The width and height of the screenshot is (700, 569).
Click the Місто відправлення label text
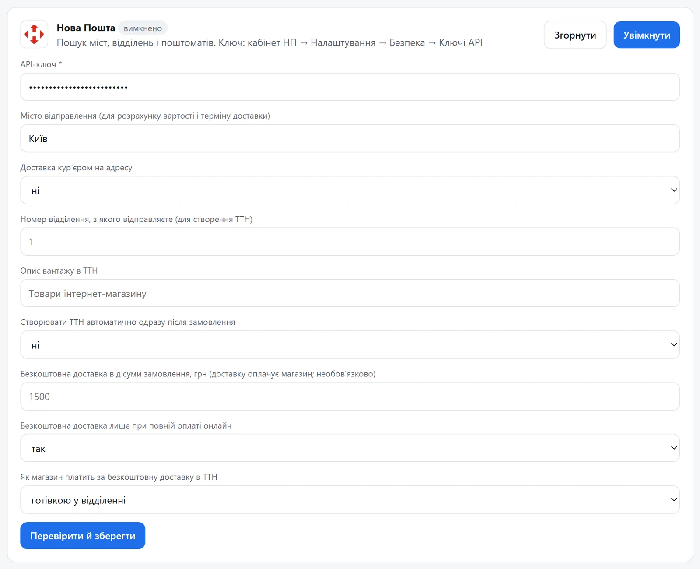pyautogui.click(x=145, y=116)
